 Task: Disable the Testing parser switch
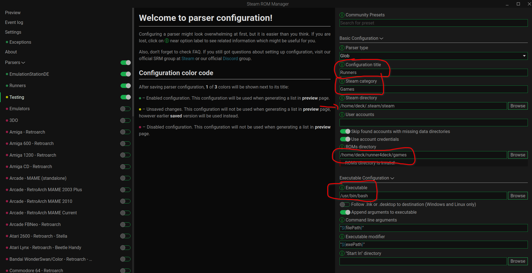(126, 97)
